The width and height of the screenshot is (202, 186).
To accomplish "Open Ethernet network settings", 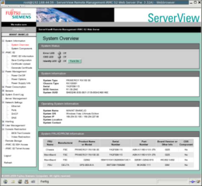I will pyautogui.click(x=16, y=106).
